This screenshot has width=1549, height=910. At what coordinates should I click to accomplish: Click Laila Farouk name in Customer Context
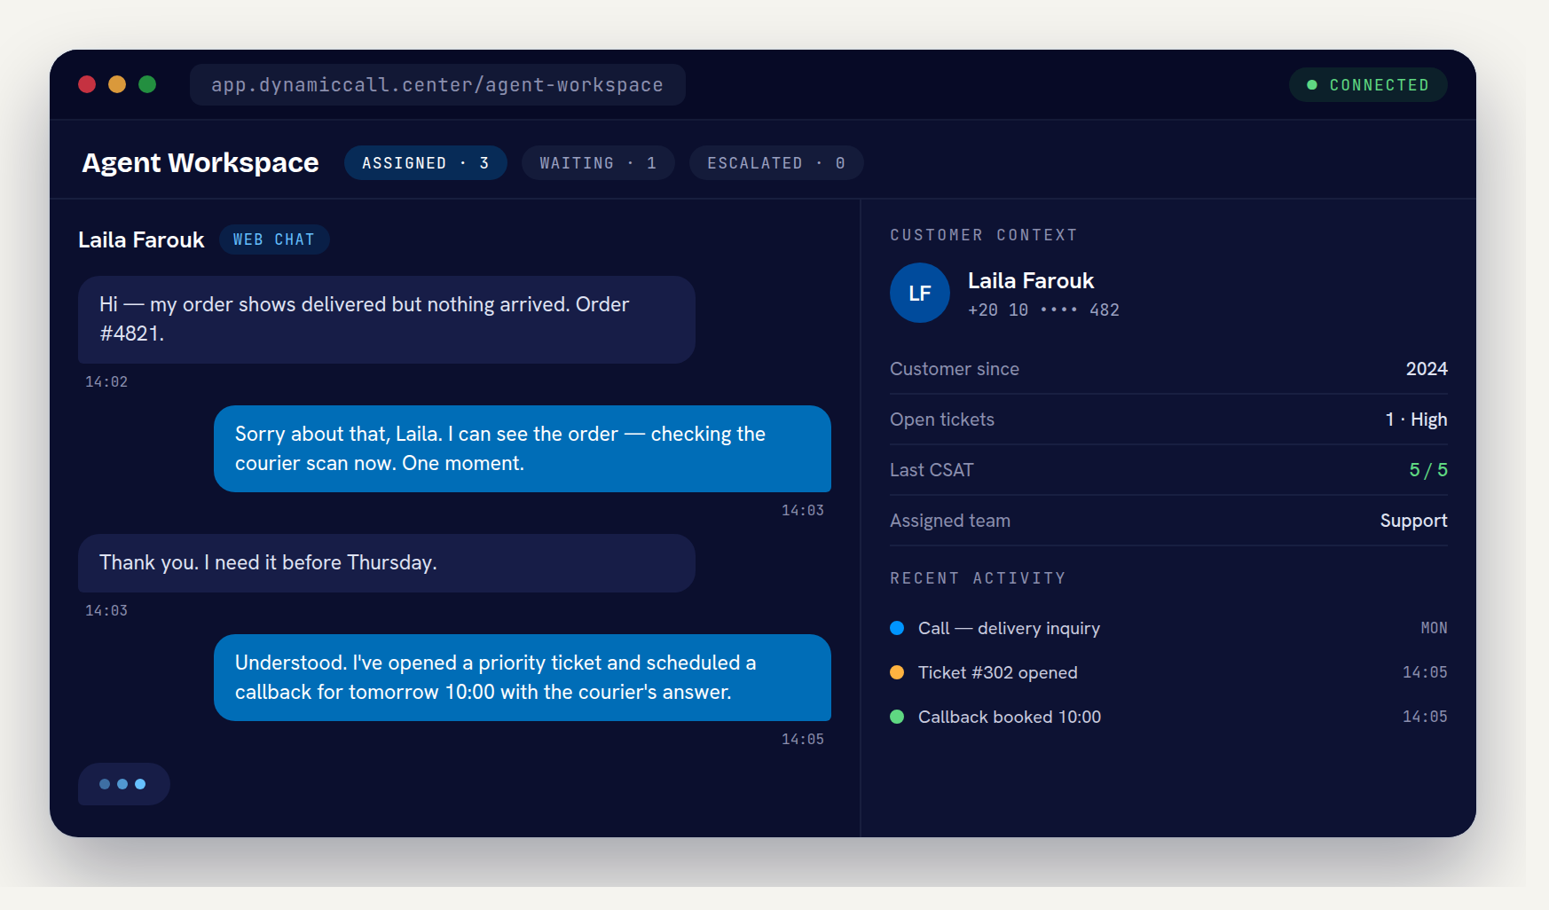(x=1031, y=281)
